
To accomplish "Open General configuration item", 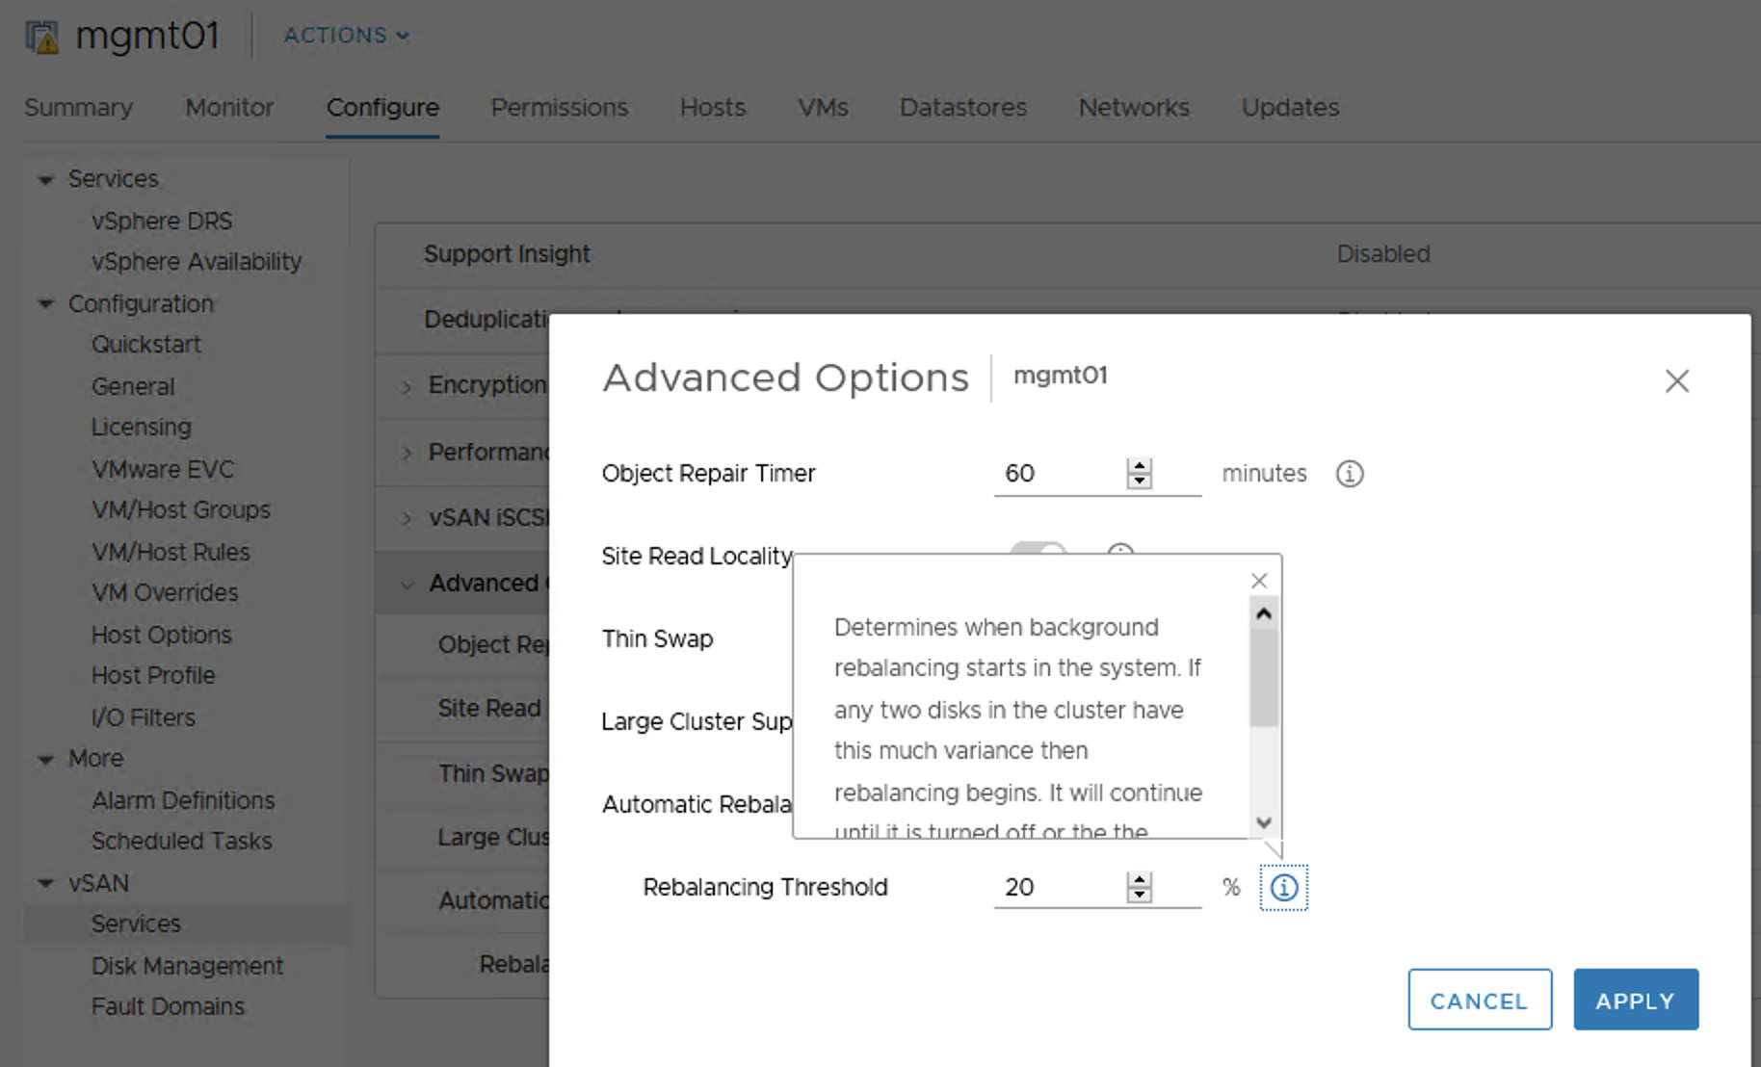I will coord(133,386).
